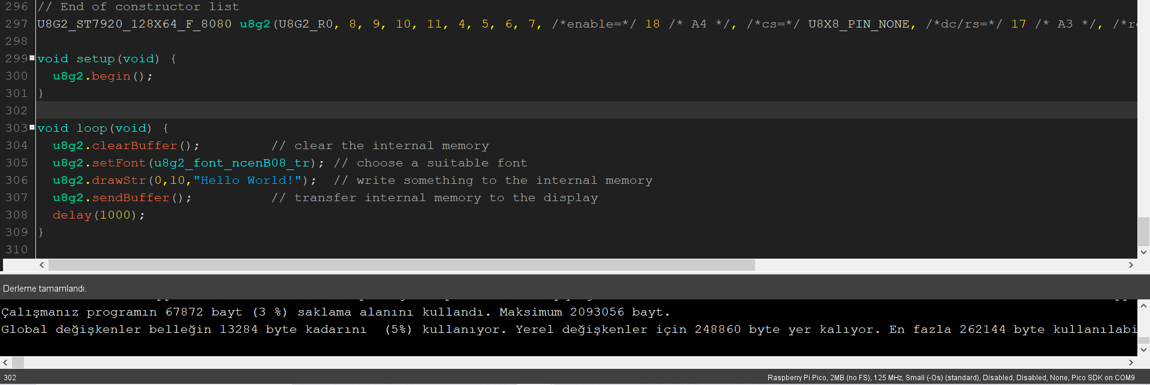This screenshot has width=1150, height=385.
Task: Collapse the setup function fold marker
Action: coord(32,58)
